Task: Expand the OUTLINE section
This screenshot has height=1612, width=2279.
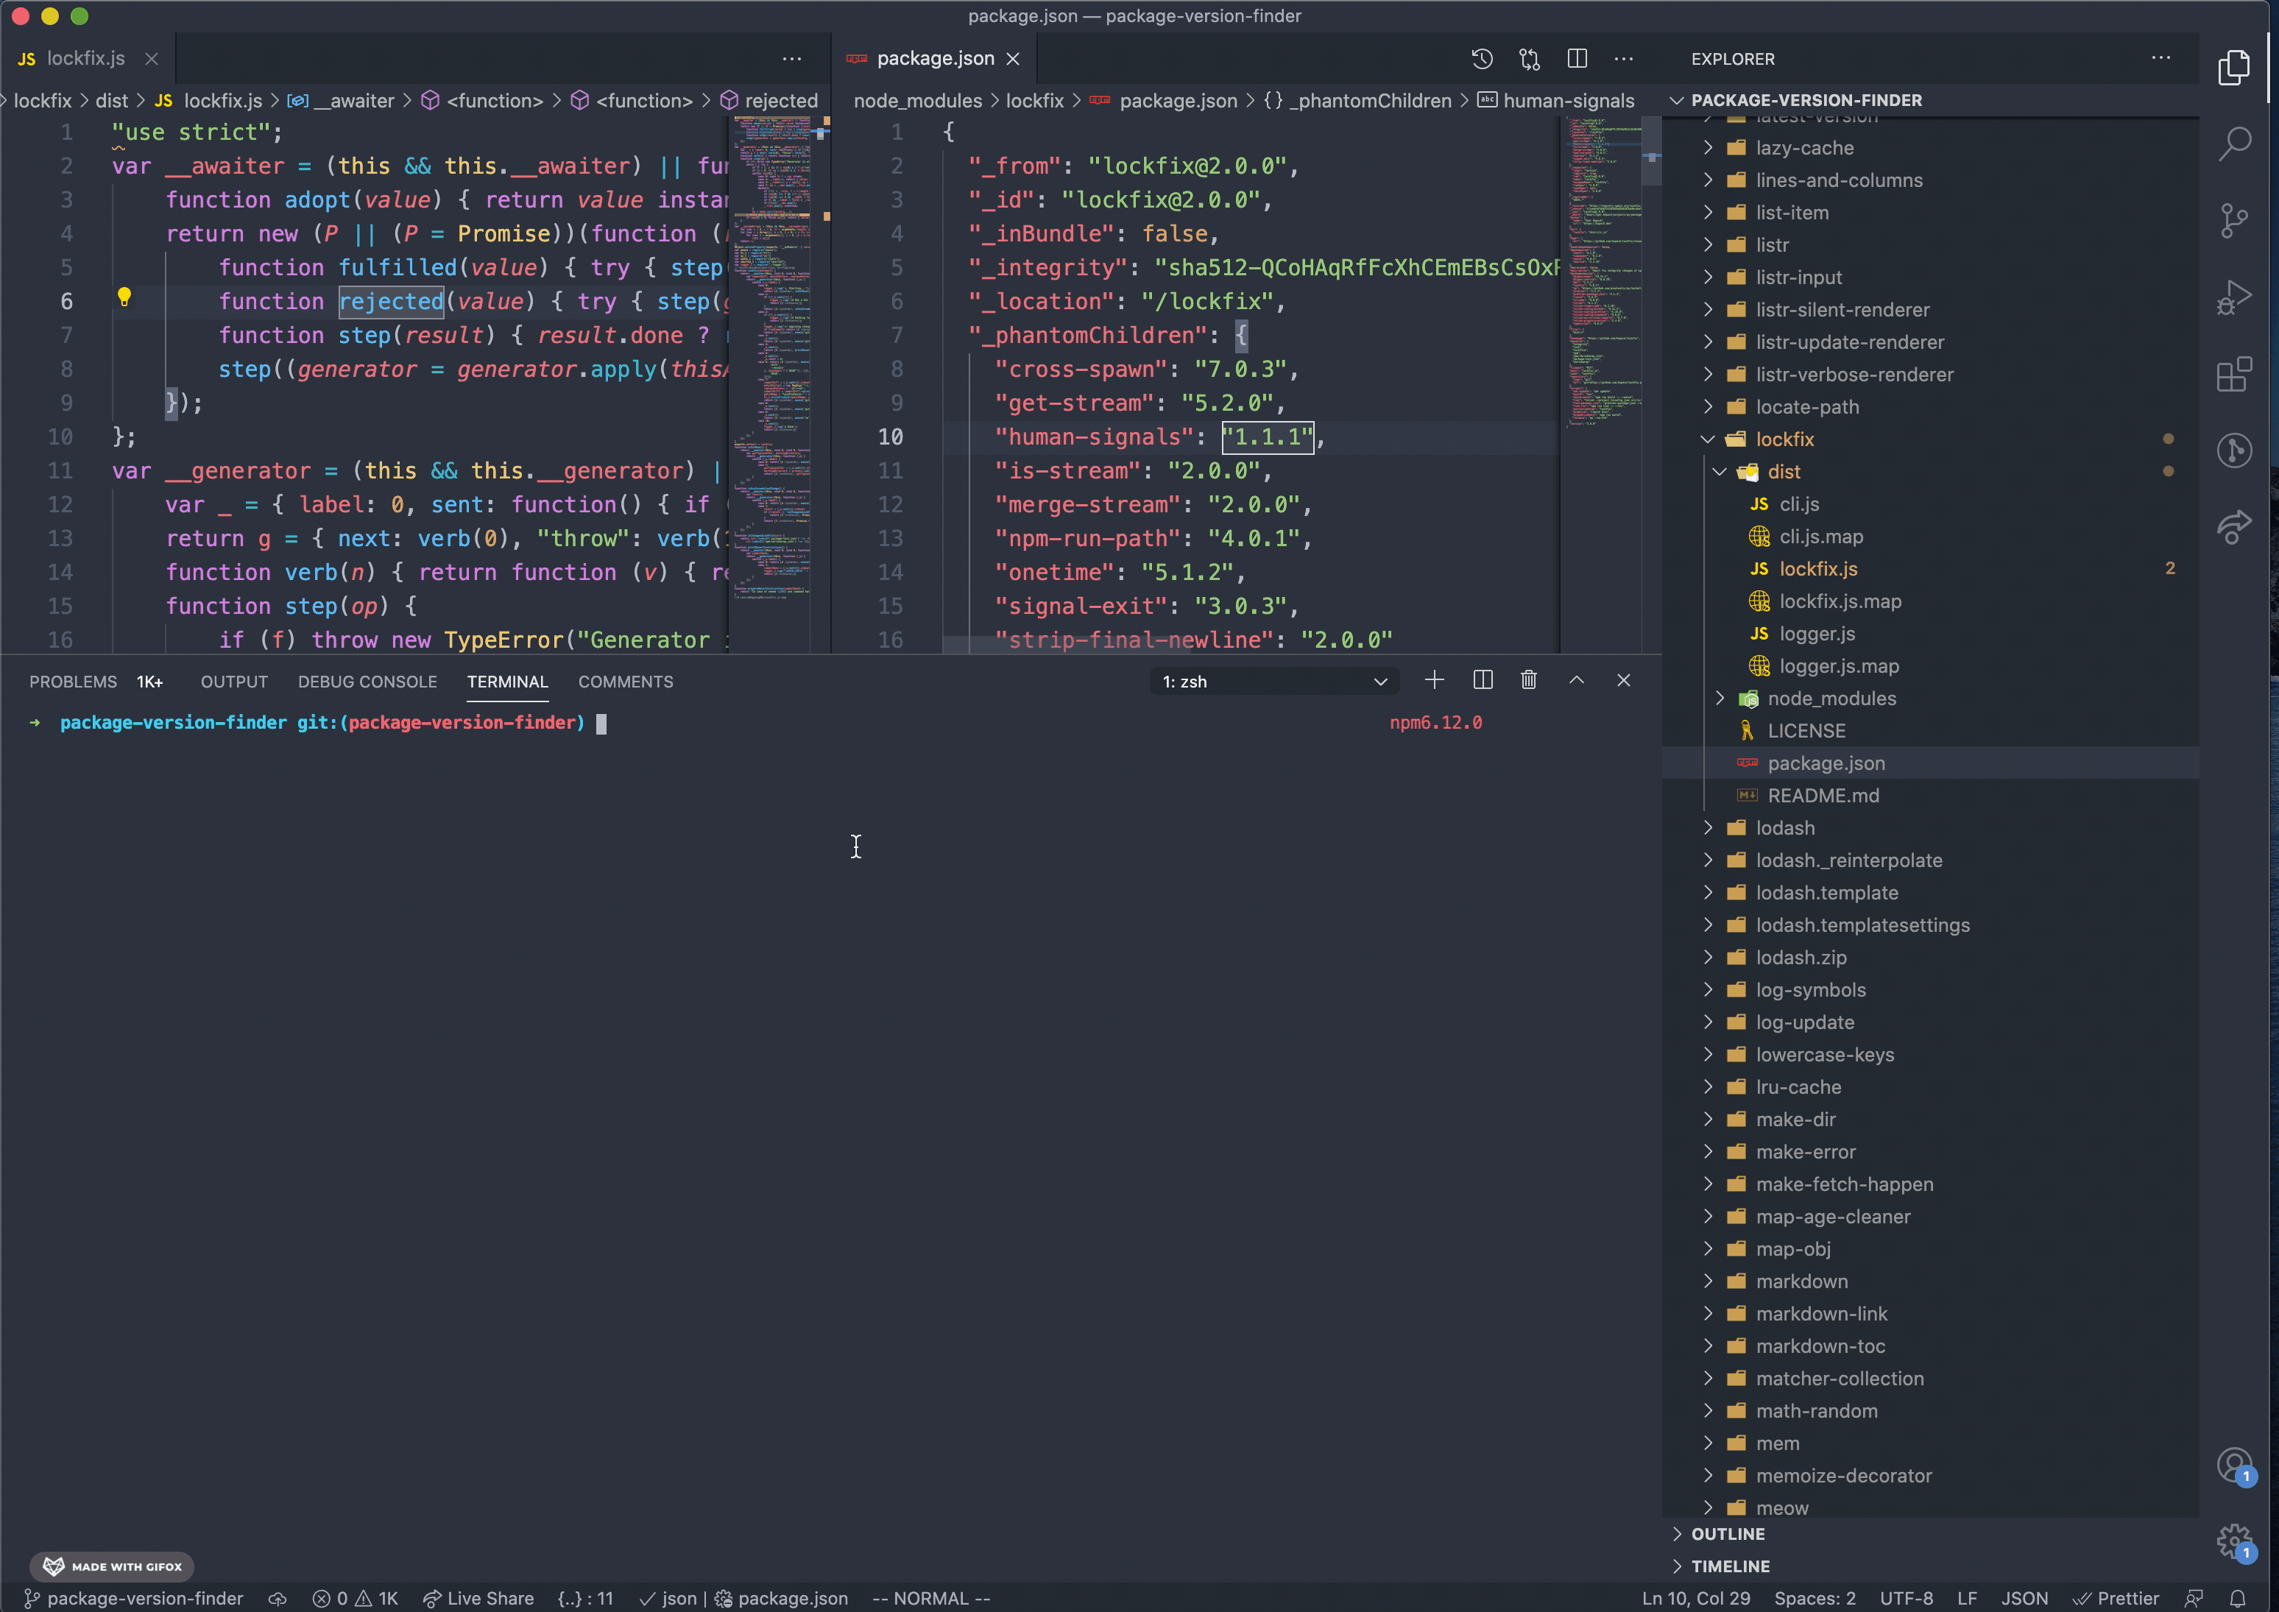Action: click(1727, 1533)
